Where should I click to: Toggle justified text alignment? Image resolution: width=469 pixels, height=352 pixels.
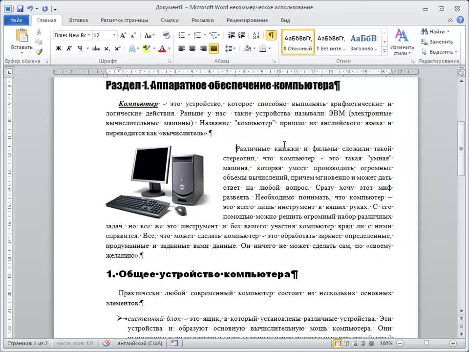pyautogui.click(x=213, y=48)
